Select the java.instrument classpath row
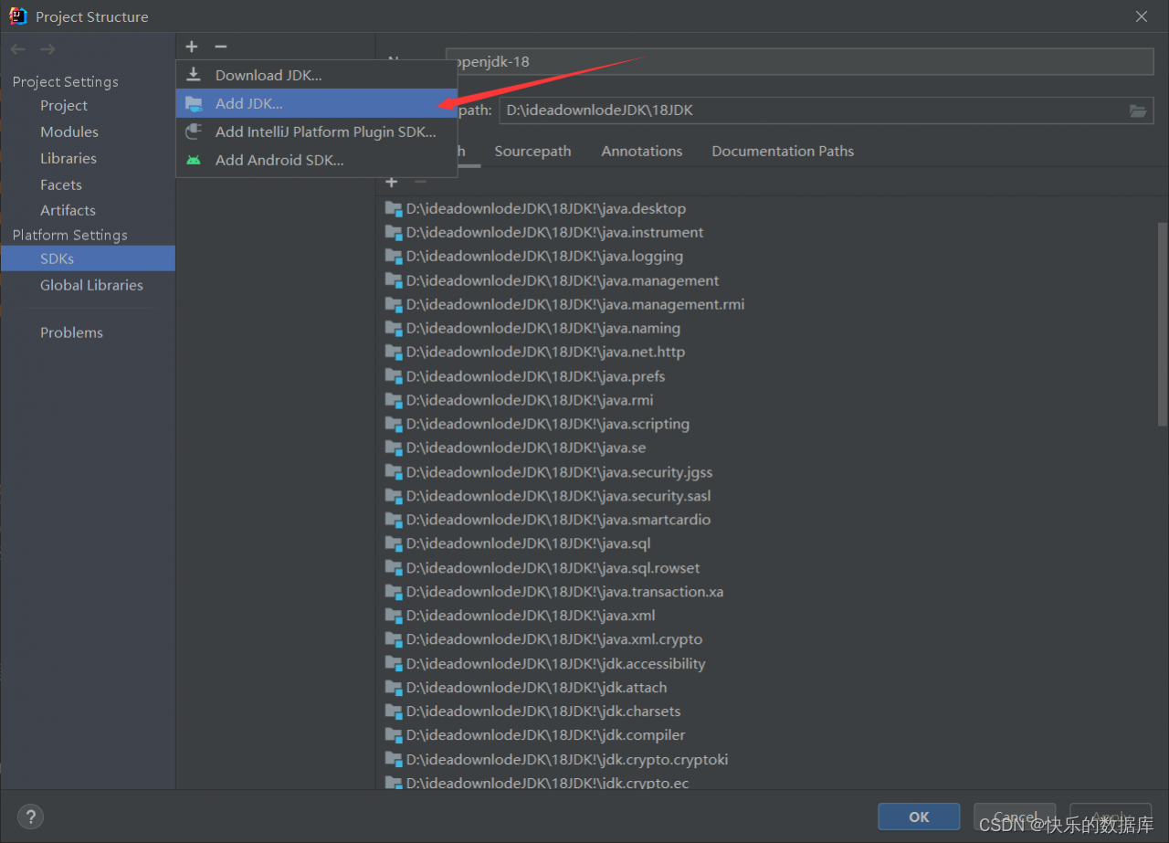 click(767, 232)
